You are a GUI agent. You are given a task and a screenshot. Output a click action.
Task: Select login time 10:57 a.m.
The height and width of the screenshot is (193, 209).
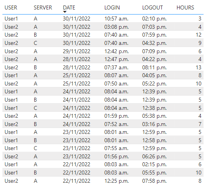pyautogui.click(x=116, y=19)
